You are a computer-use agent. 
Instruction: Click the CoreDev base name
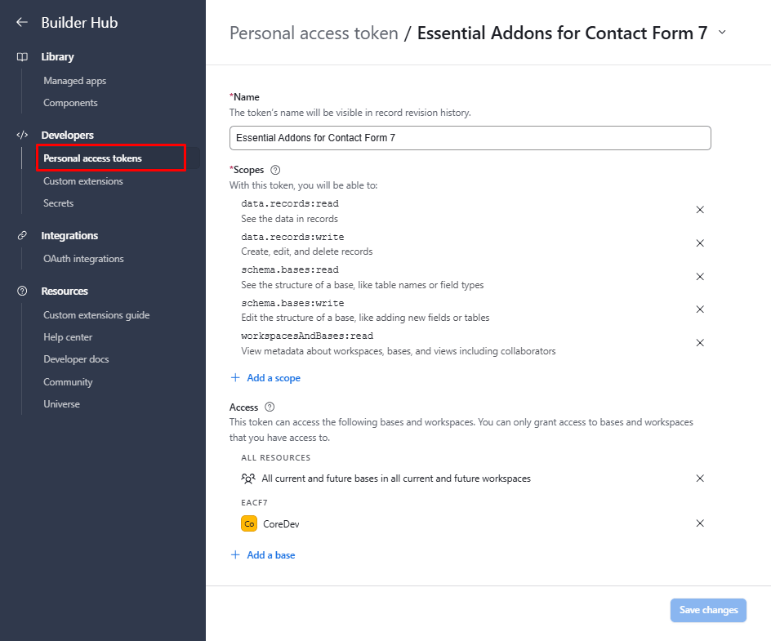click(x=281, y=524)
